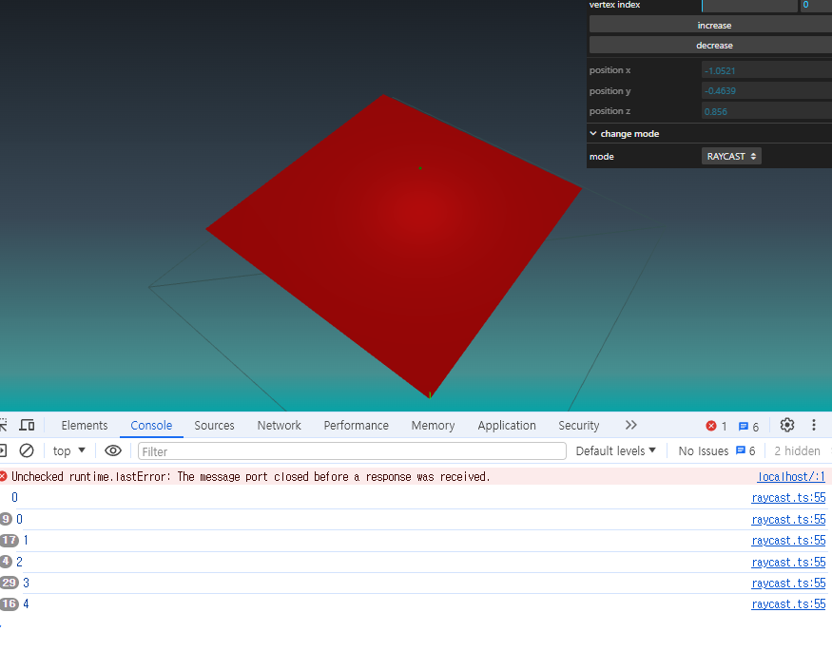
Task: Click the position z value field
Action: coord(766,111)
